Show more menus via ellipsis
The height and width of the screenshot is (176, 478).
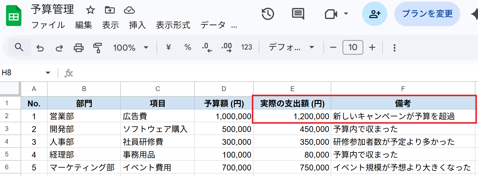pyautogui.click(x=234, y=26)
